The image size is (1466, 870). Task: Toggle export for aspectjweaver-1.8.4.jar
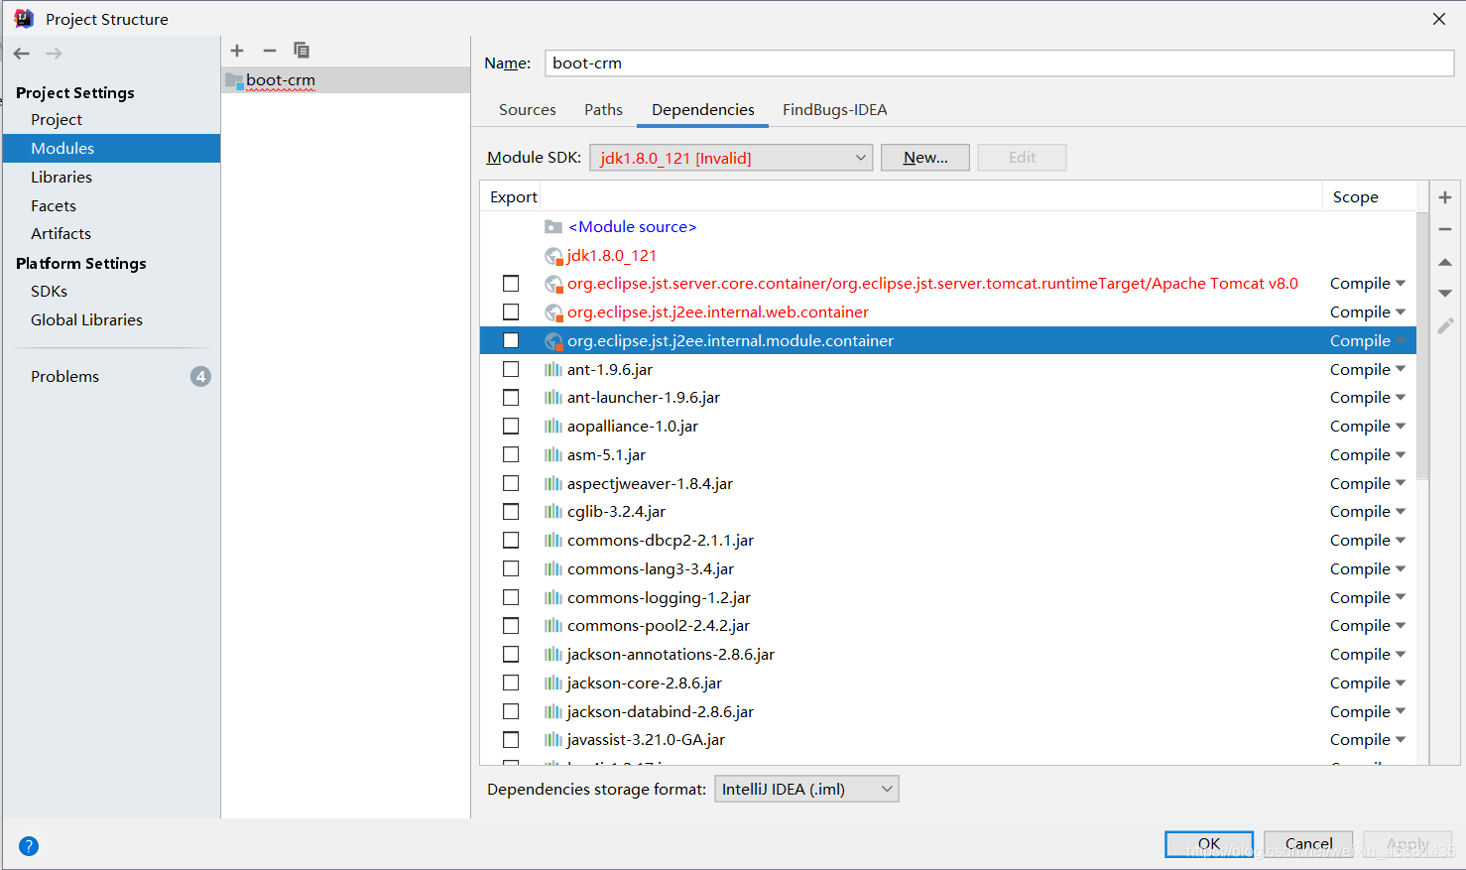(x=511, y=483)
